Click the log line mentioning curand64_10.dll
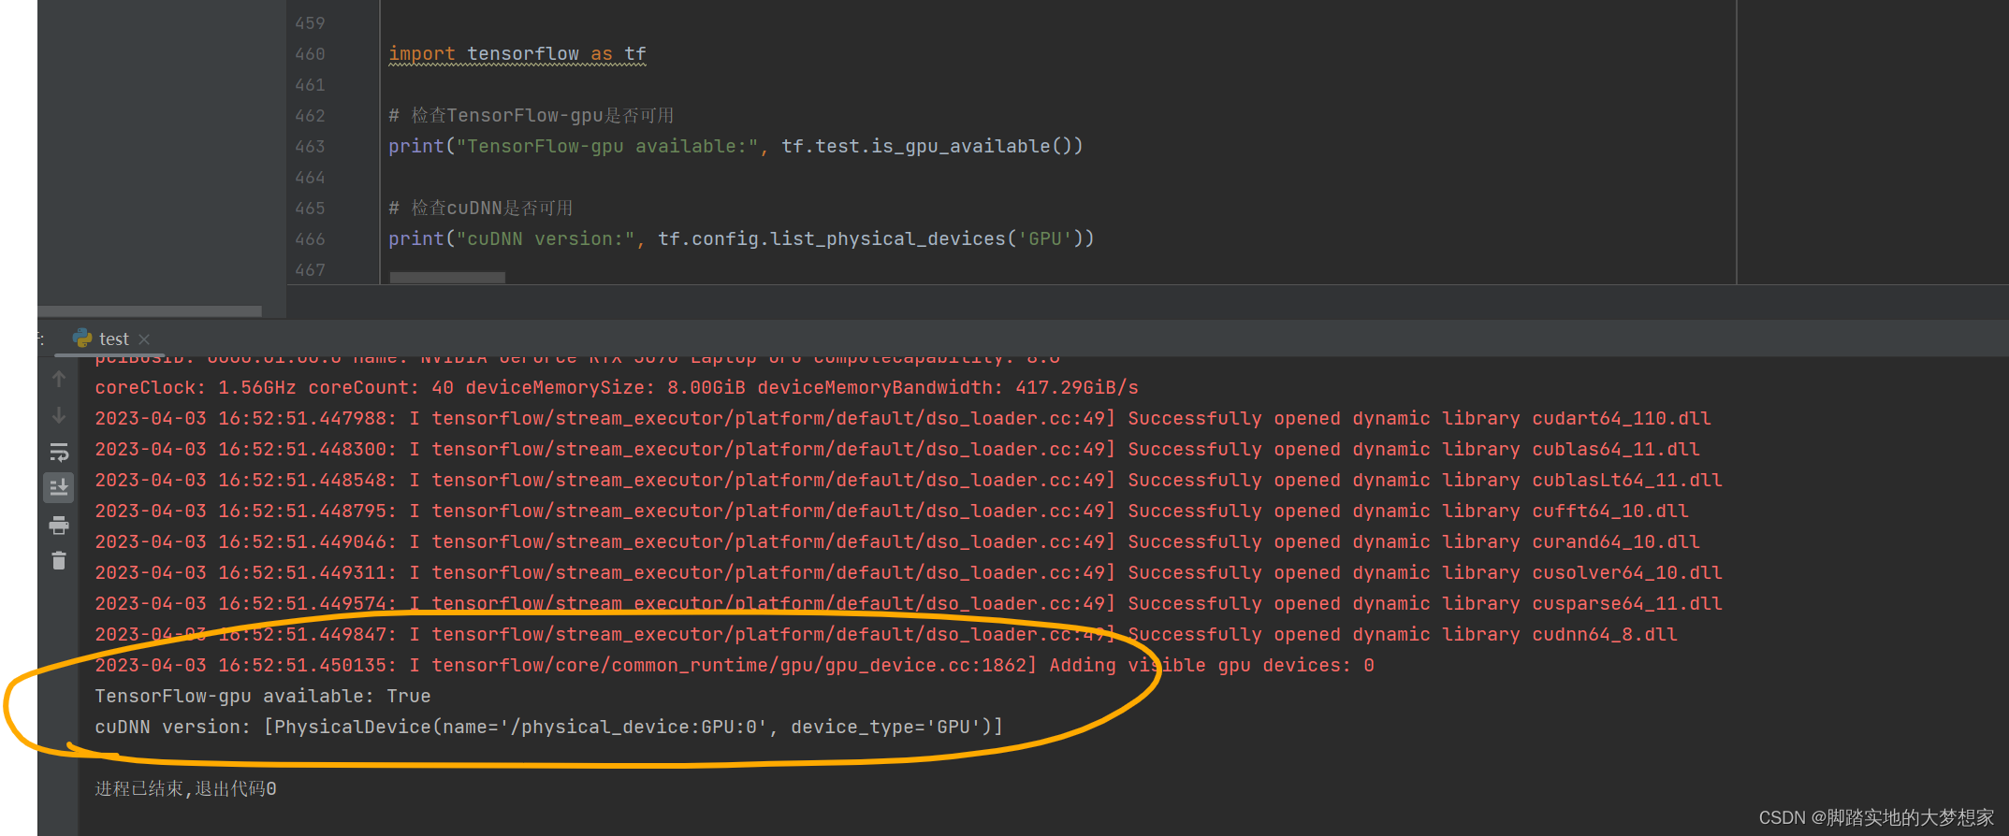Viewport: 2009px width, 836px height. 897,542
